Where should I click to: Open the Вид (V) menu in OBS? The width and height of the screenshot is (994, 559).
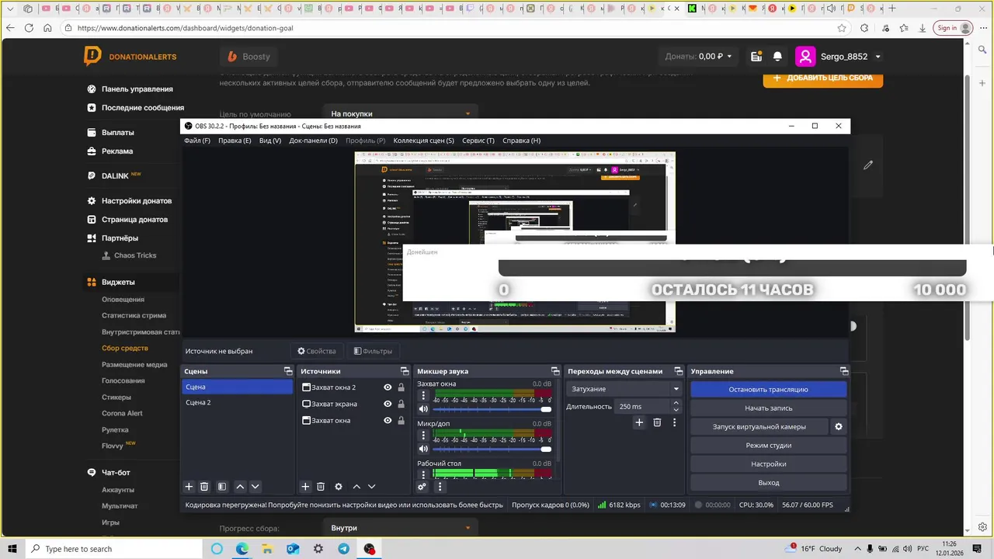coord(270,141)
